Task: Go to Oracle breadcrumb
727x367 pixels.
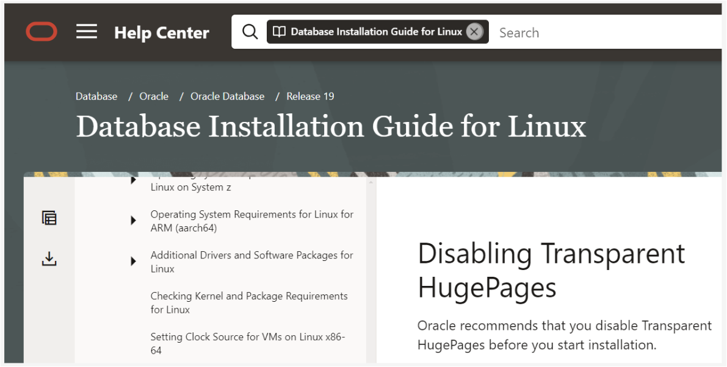Action: point(154,96)
